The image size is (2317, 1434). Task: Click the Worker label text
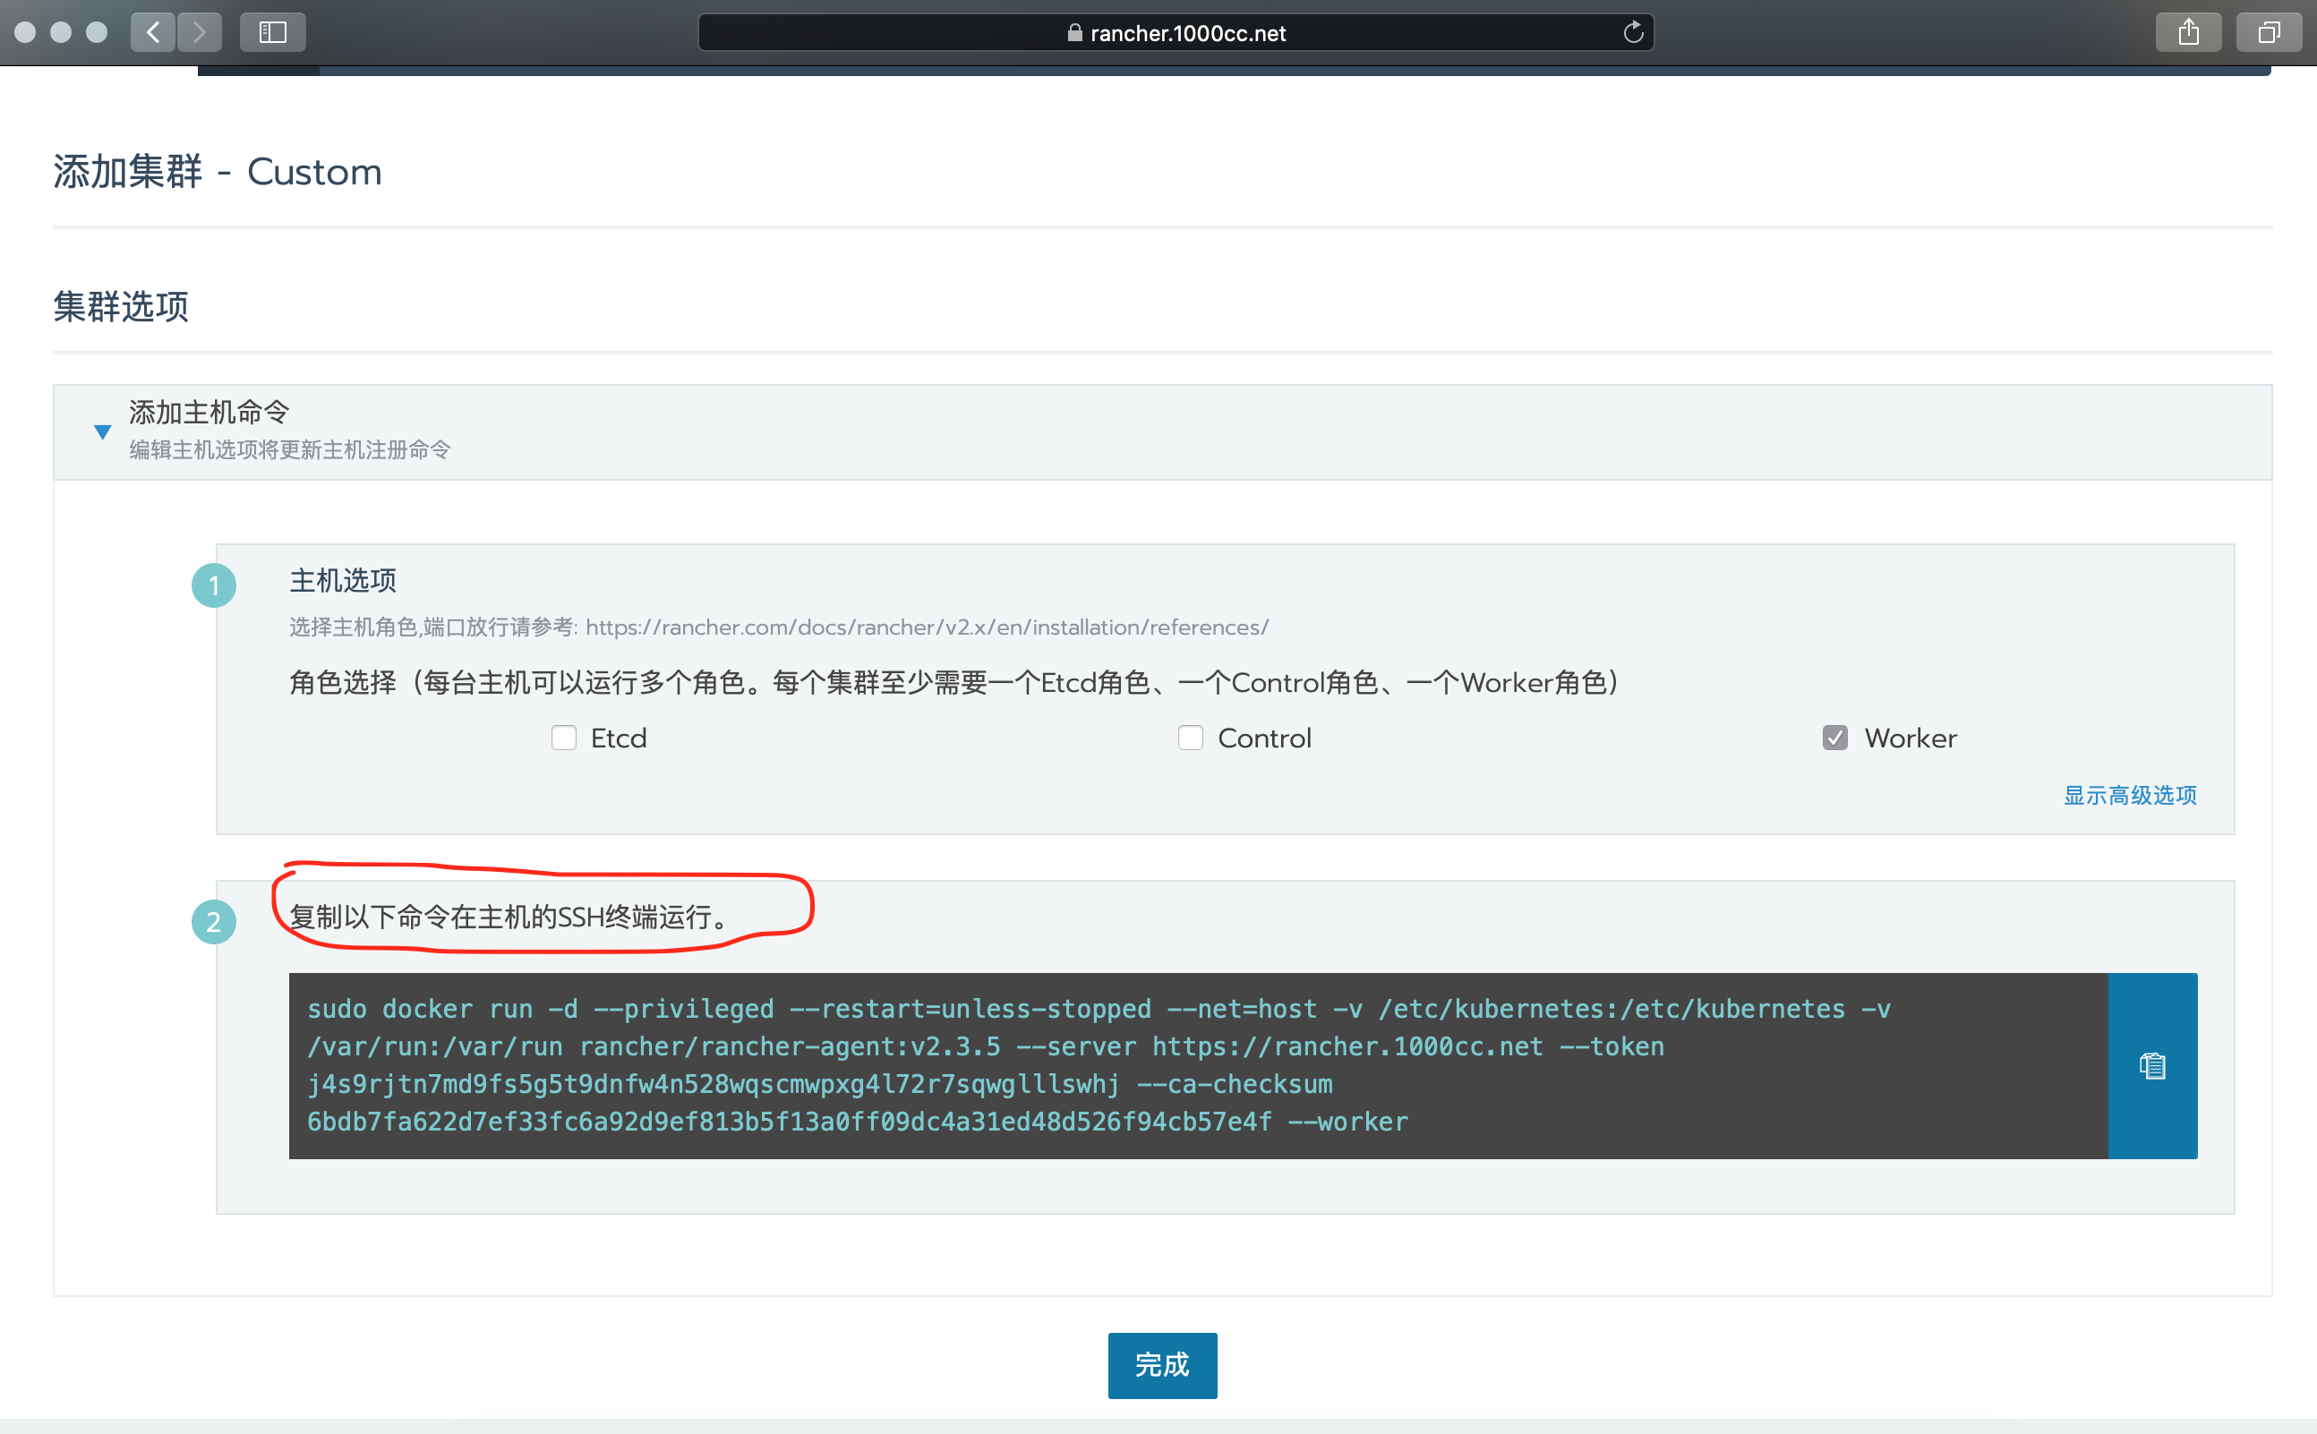pyautogui.click(x=1911, y=738)
